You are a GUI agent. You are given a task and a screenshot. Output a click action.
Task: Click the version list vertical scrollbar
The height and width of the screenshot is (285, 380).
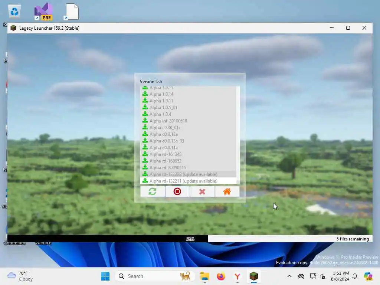coord(238,135)
